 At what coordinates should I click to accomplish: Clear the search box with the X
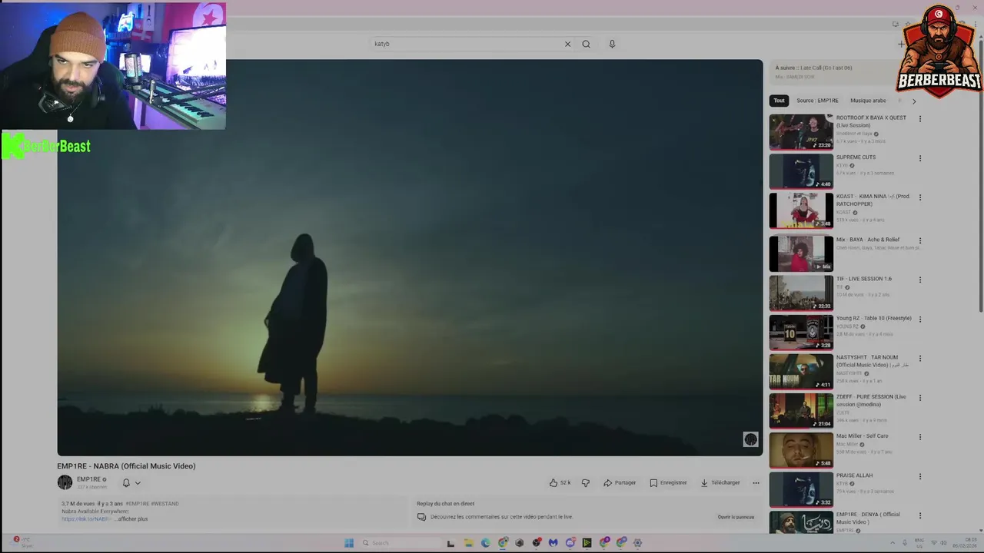[567, 44]
